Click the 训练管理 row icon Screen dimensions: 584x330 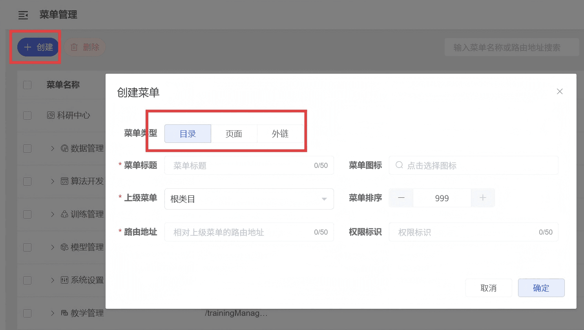point(65,214)
